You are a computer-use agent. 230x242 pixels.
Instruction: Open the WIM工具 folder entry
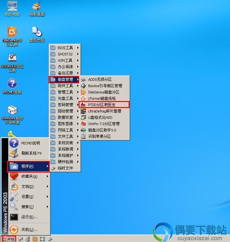[65, 60]
